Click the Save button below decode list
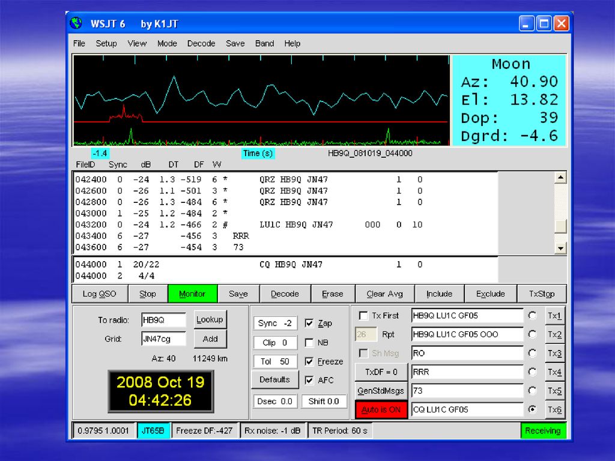Image resolution: width=615 pixels, height=461 pixels. pos(238,294)
